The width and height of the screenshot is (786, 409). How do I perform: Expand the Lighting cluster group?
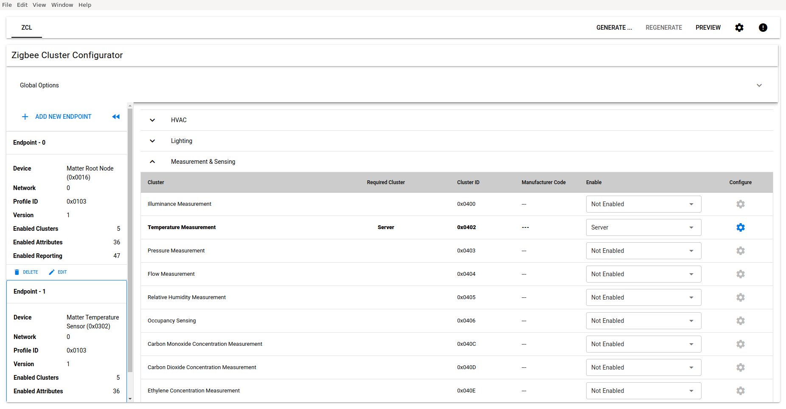152,141
